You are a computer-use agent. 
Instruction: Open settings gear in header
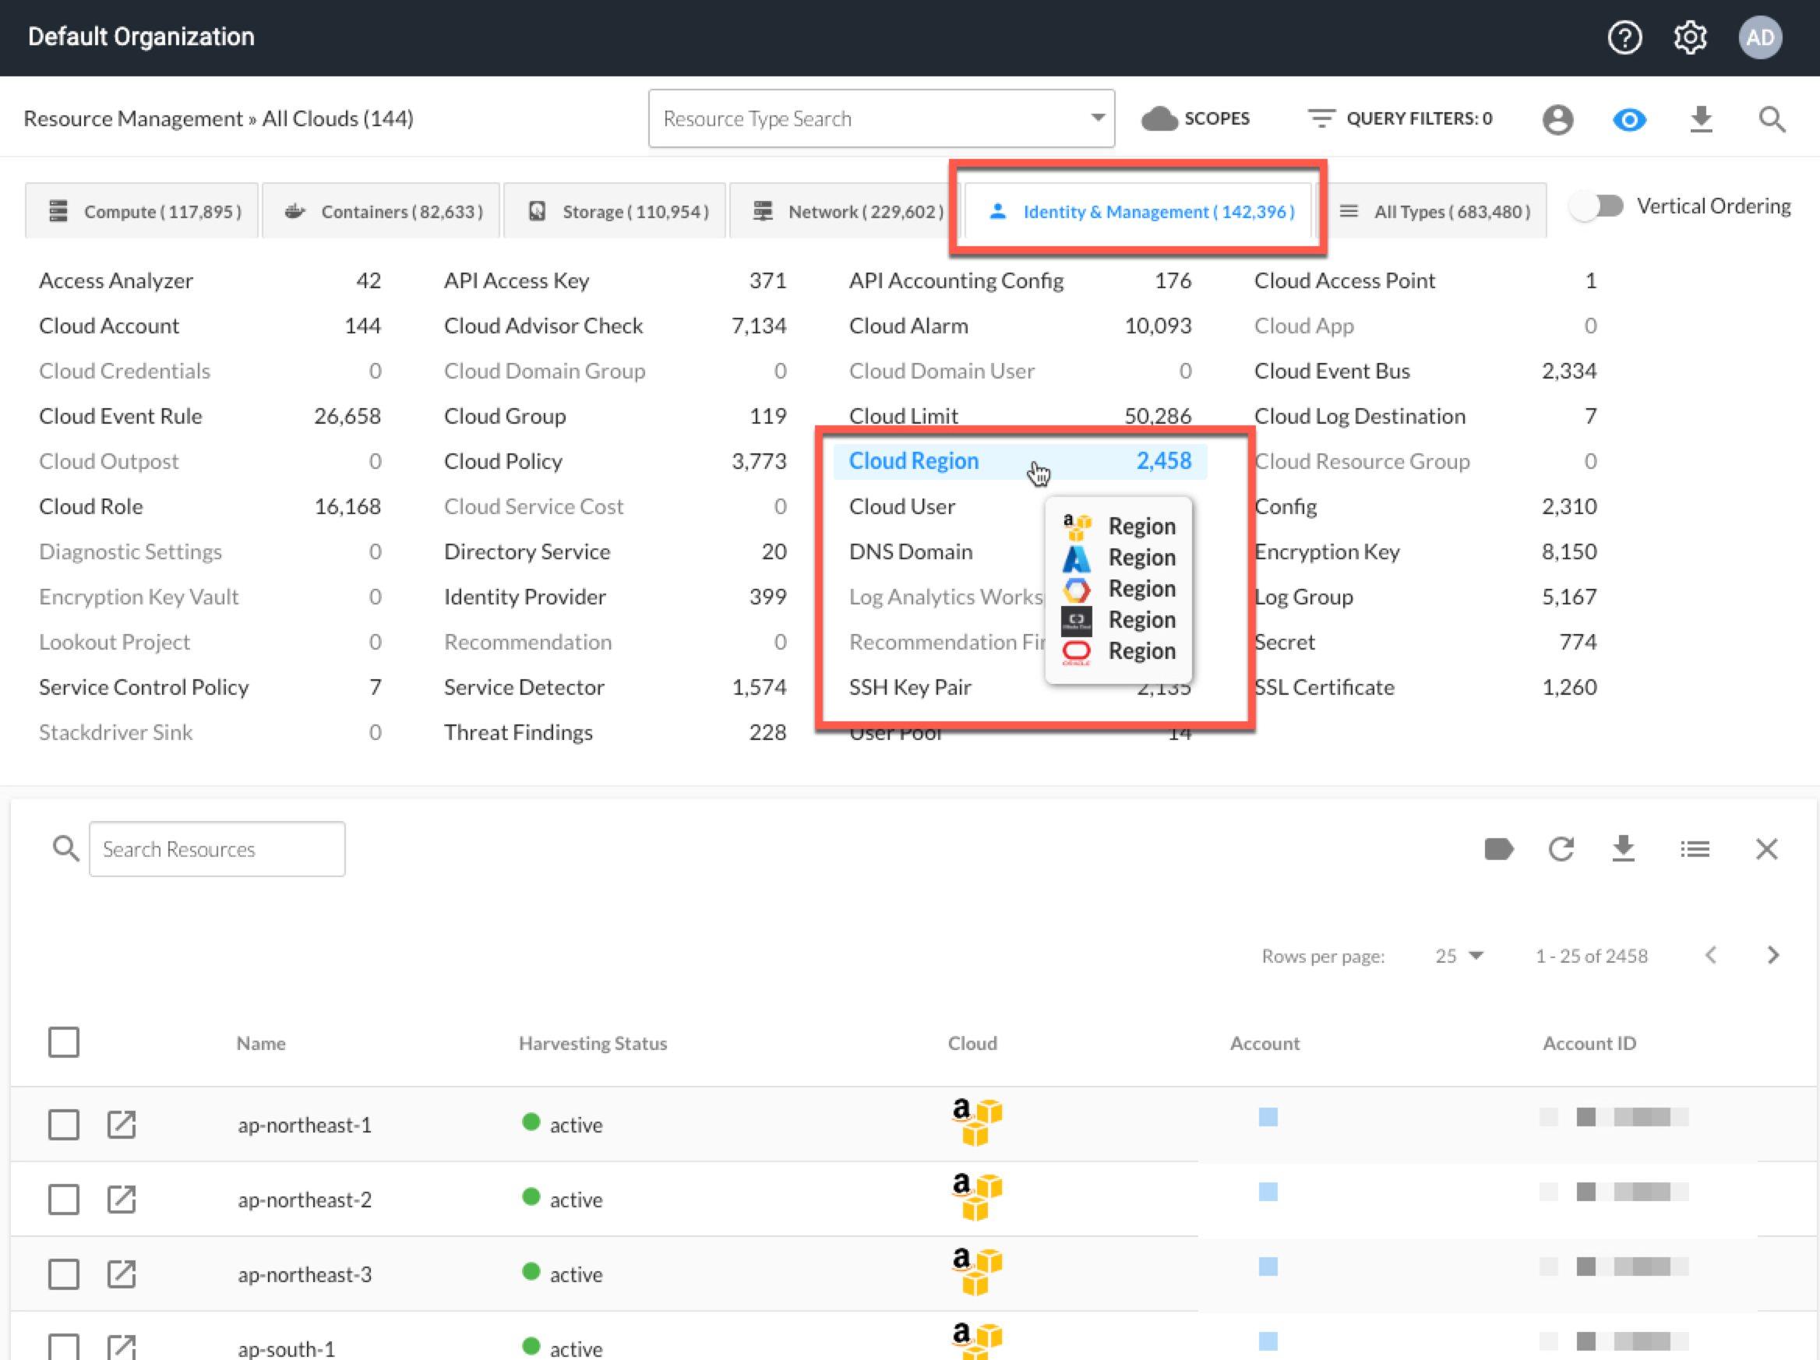[1690, 38]
